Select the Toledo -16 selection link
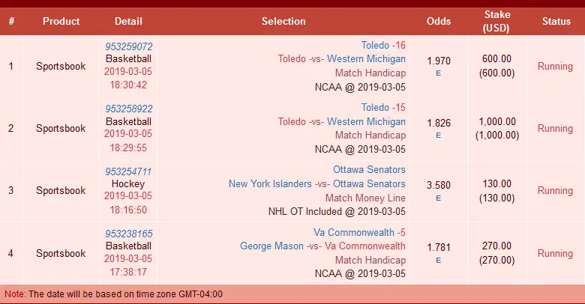The width and height of the screenshot is (585, 304). pyautogui.click(x=383, y=45)
